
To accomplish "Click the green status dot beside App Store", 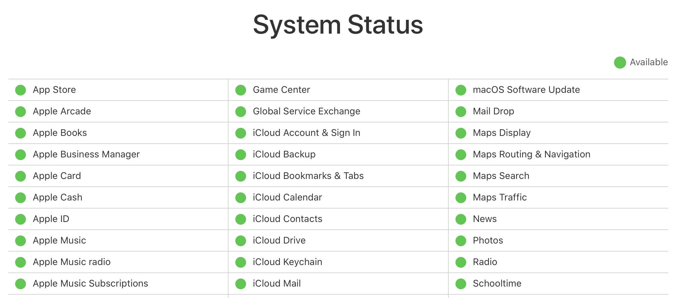I will [21, 90].
